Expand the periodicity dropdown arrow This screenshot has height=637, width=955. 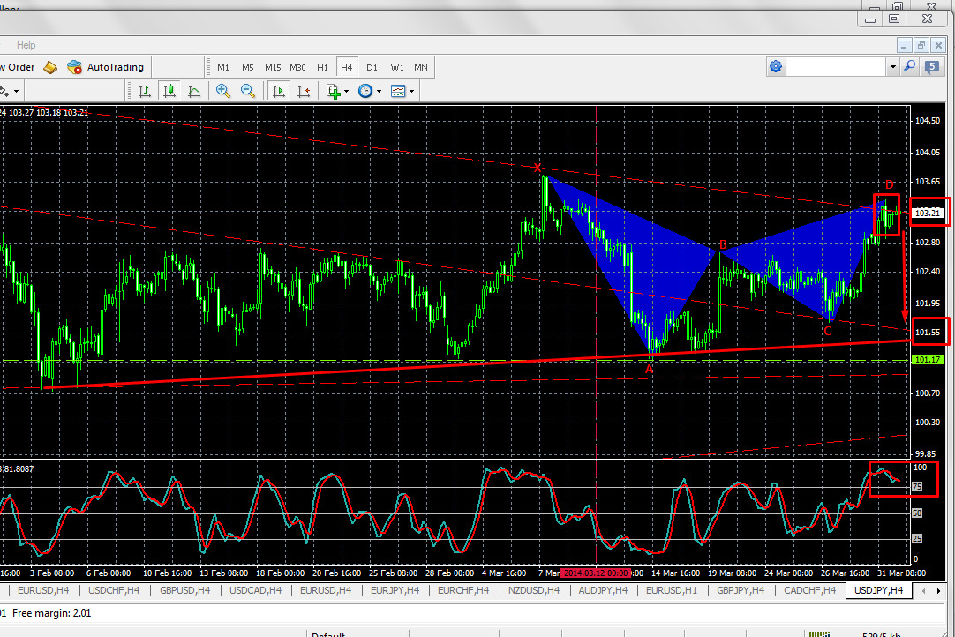point(379,92)
